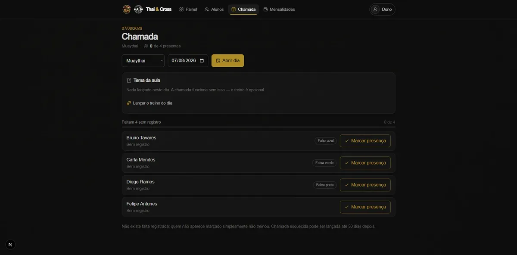
Task: Select the name Felipe Antunes
Action: 142,204
